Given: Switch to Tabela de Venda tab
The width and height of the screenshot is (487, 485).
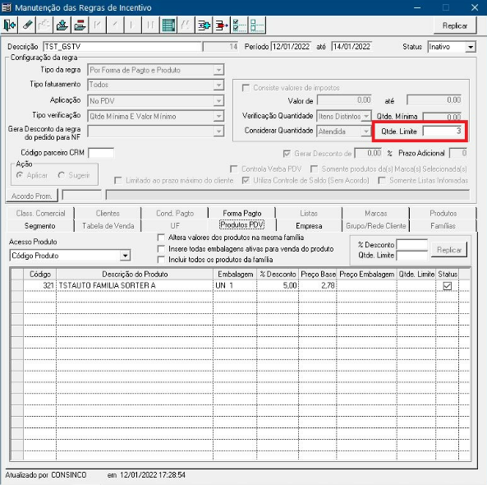Looking at the screenshot, I should click(108, 226).
